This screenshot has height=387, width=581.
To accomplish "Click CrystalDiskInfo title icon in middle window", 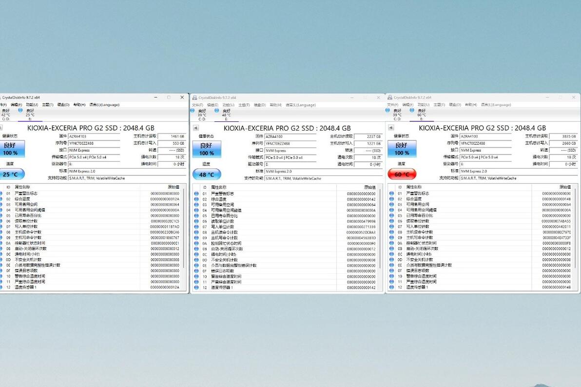I will click(x=194, y=97).
